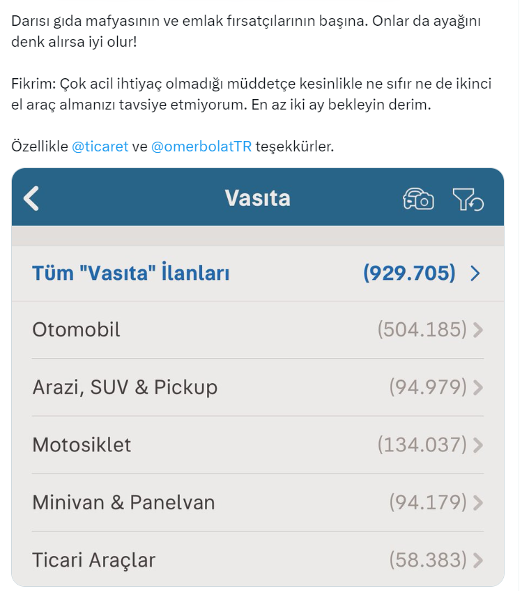Open the @ticaret profile mention
Image resolution: width=522 pixels, height=591 pixels.
coord(100,147)
